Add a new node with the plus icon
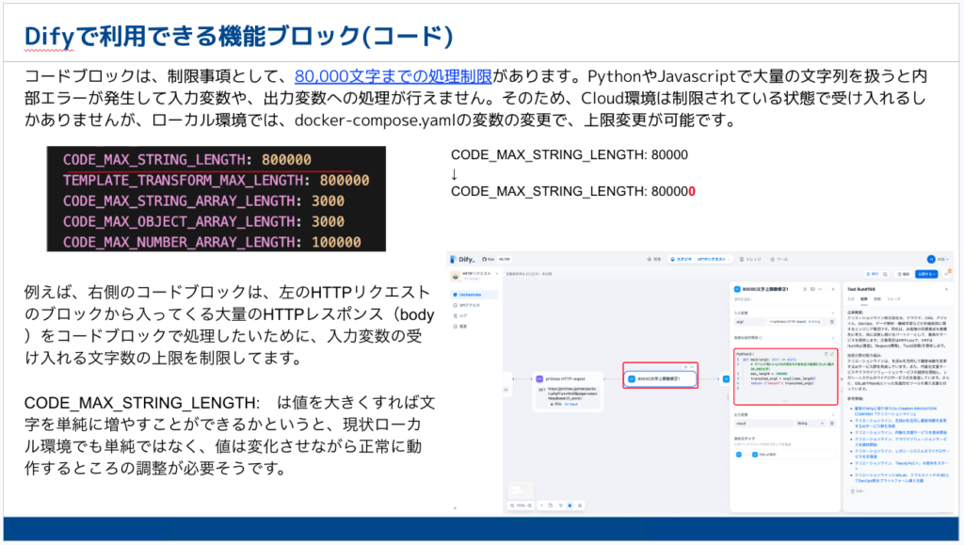The image size is (964, 545). click(x=541, y=505)
